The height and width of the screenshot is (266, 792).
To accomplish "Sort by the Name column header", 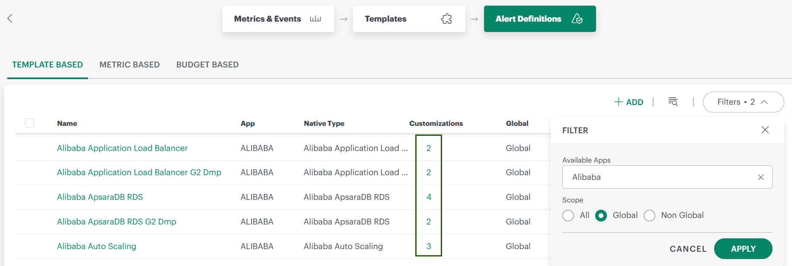I will point(67,123).
